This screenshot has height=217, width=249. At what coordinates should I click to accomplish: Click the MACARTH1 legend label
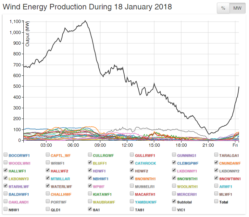(145, 194)
